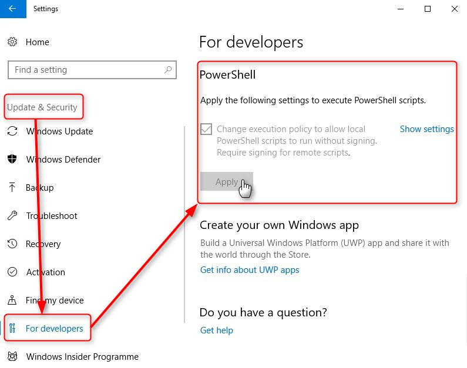The width and height of the screenshot is (467, 368).
Task: Click the Find a setting search box
Action: pyautogui.click(x=92, y=70)
